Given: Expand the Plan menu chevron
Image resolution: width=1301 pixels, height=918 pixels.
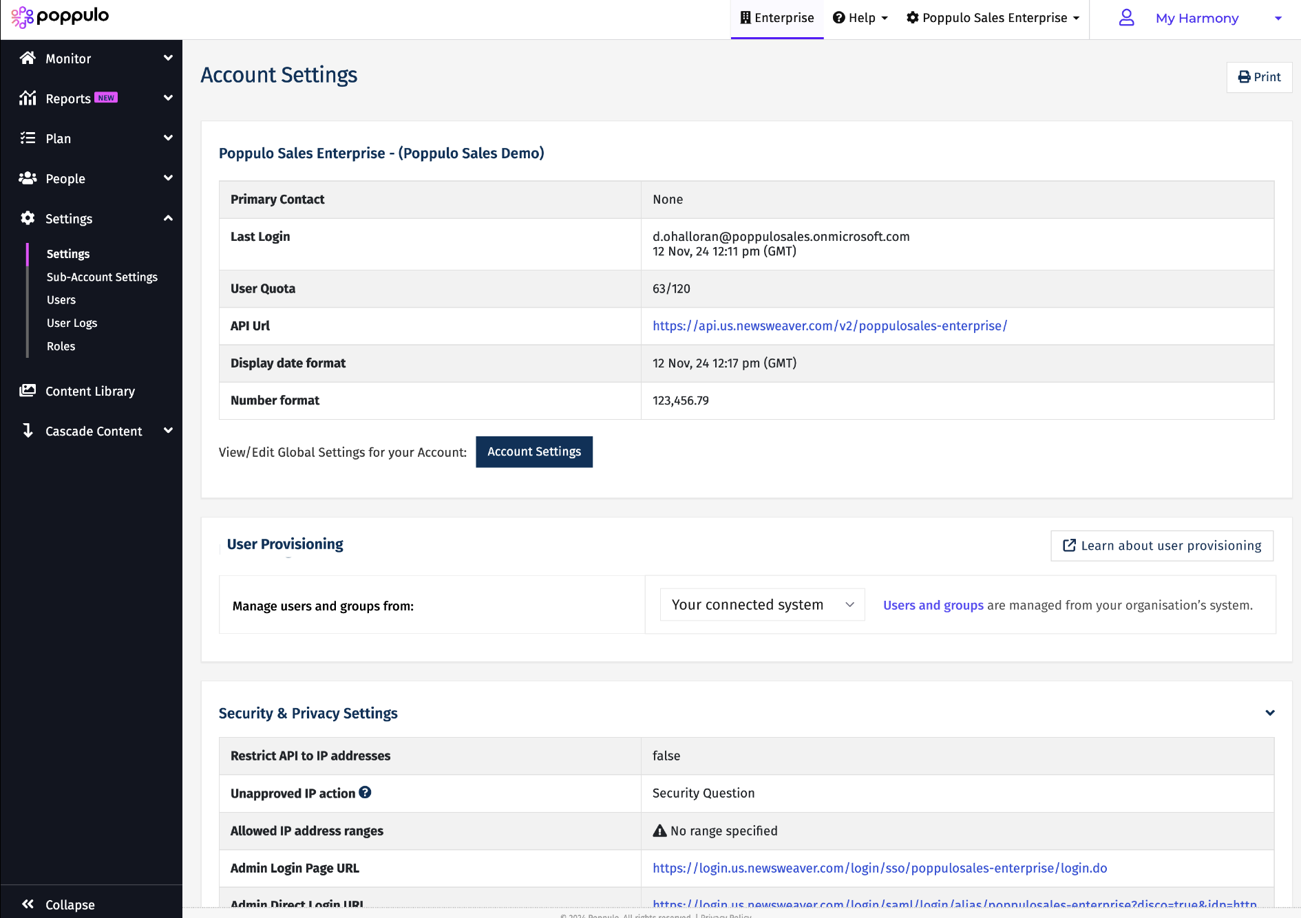Looking at the screenshot, I should [x=168, y=138].
